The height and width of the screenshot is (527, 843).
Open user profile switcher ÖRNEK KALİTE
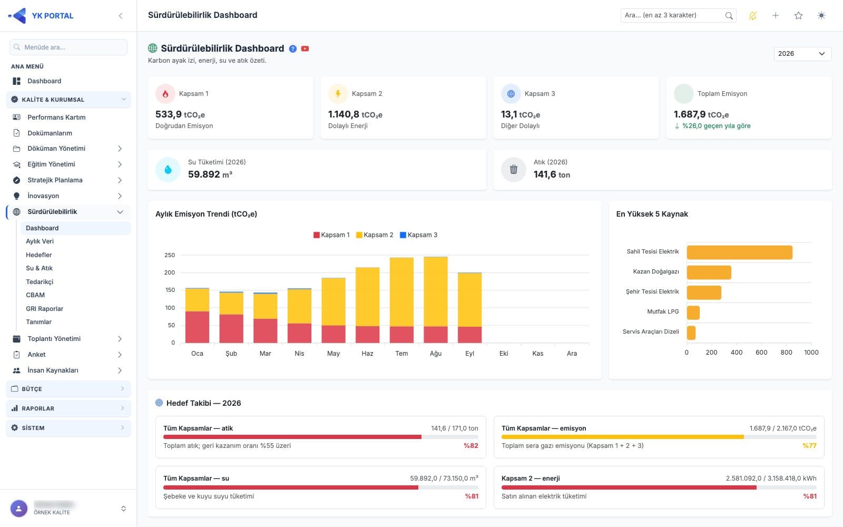pyautogui.click(x=68, y=509)
